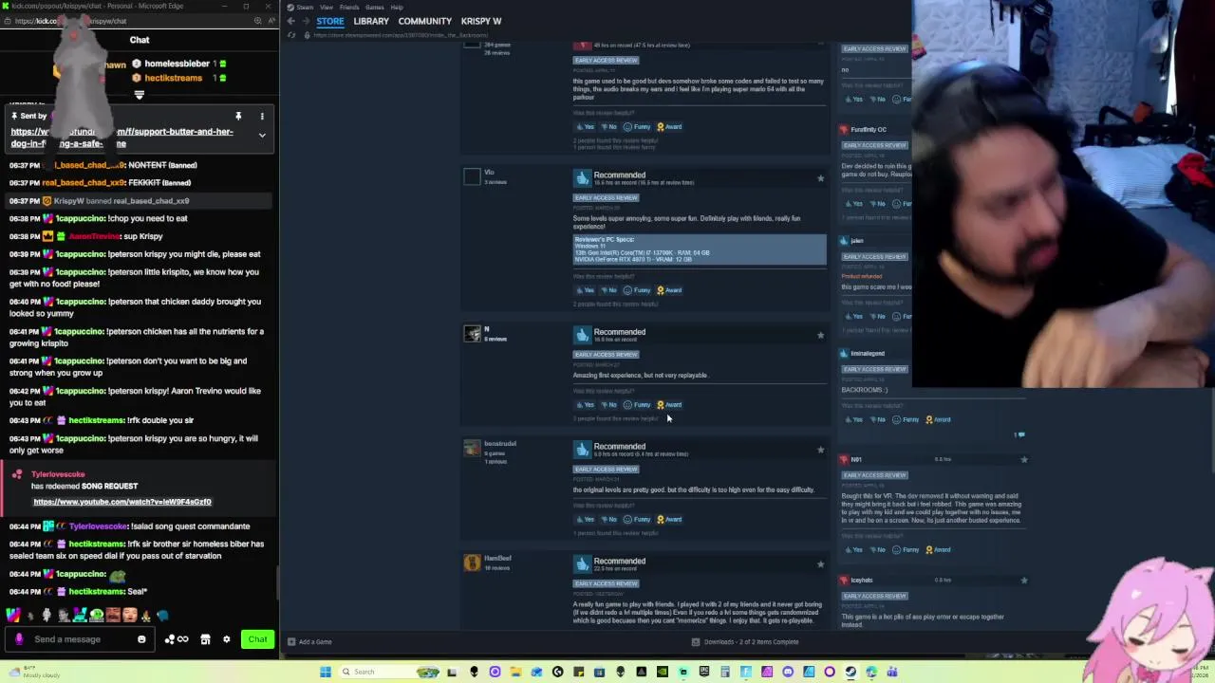Screen dimensions: 1215x683
Task: Open Steam Downloads status
Action: [x=745, y=642]
